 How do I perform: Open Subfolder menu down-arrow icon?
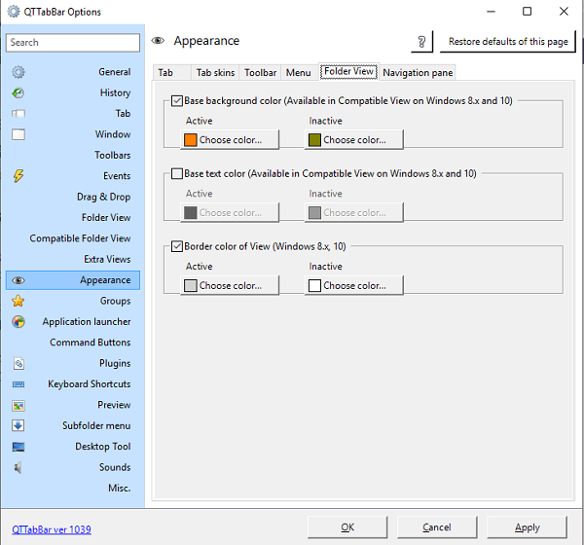[18, 425]
